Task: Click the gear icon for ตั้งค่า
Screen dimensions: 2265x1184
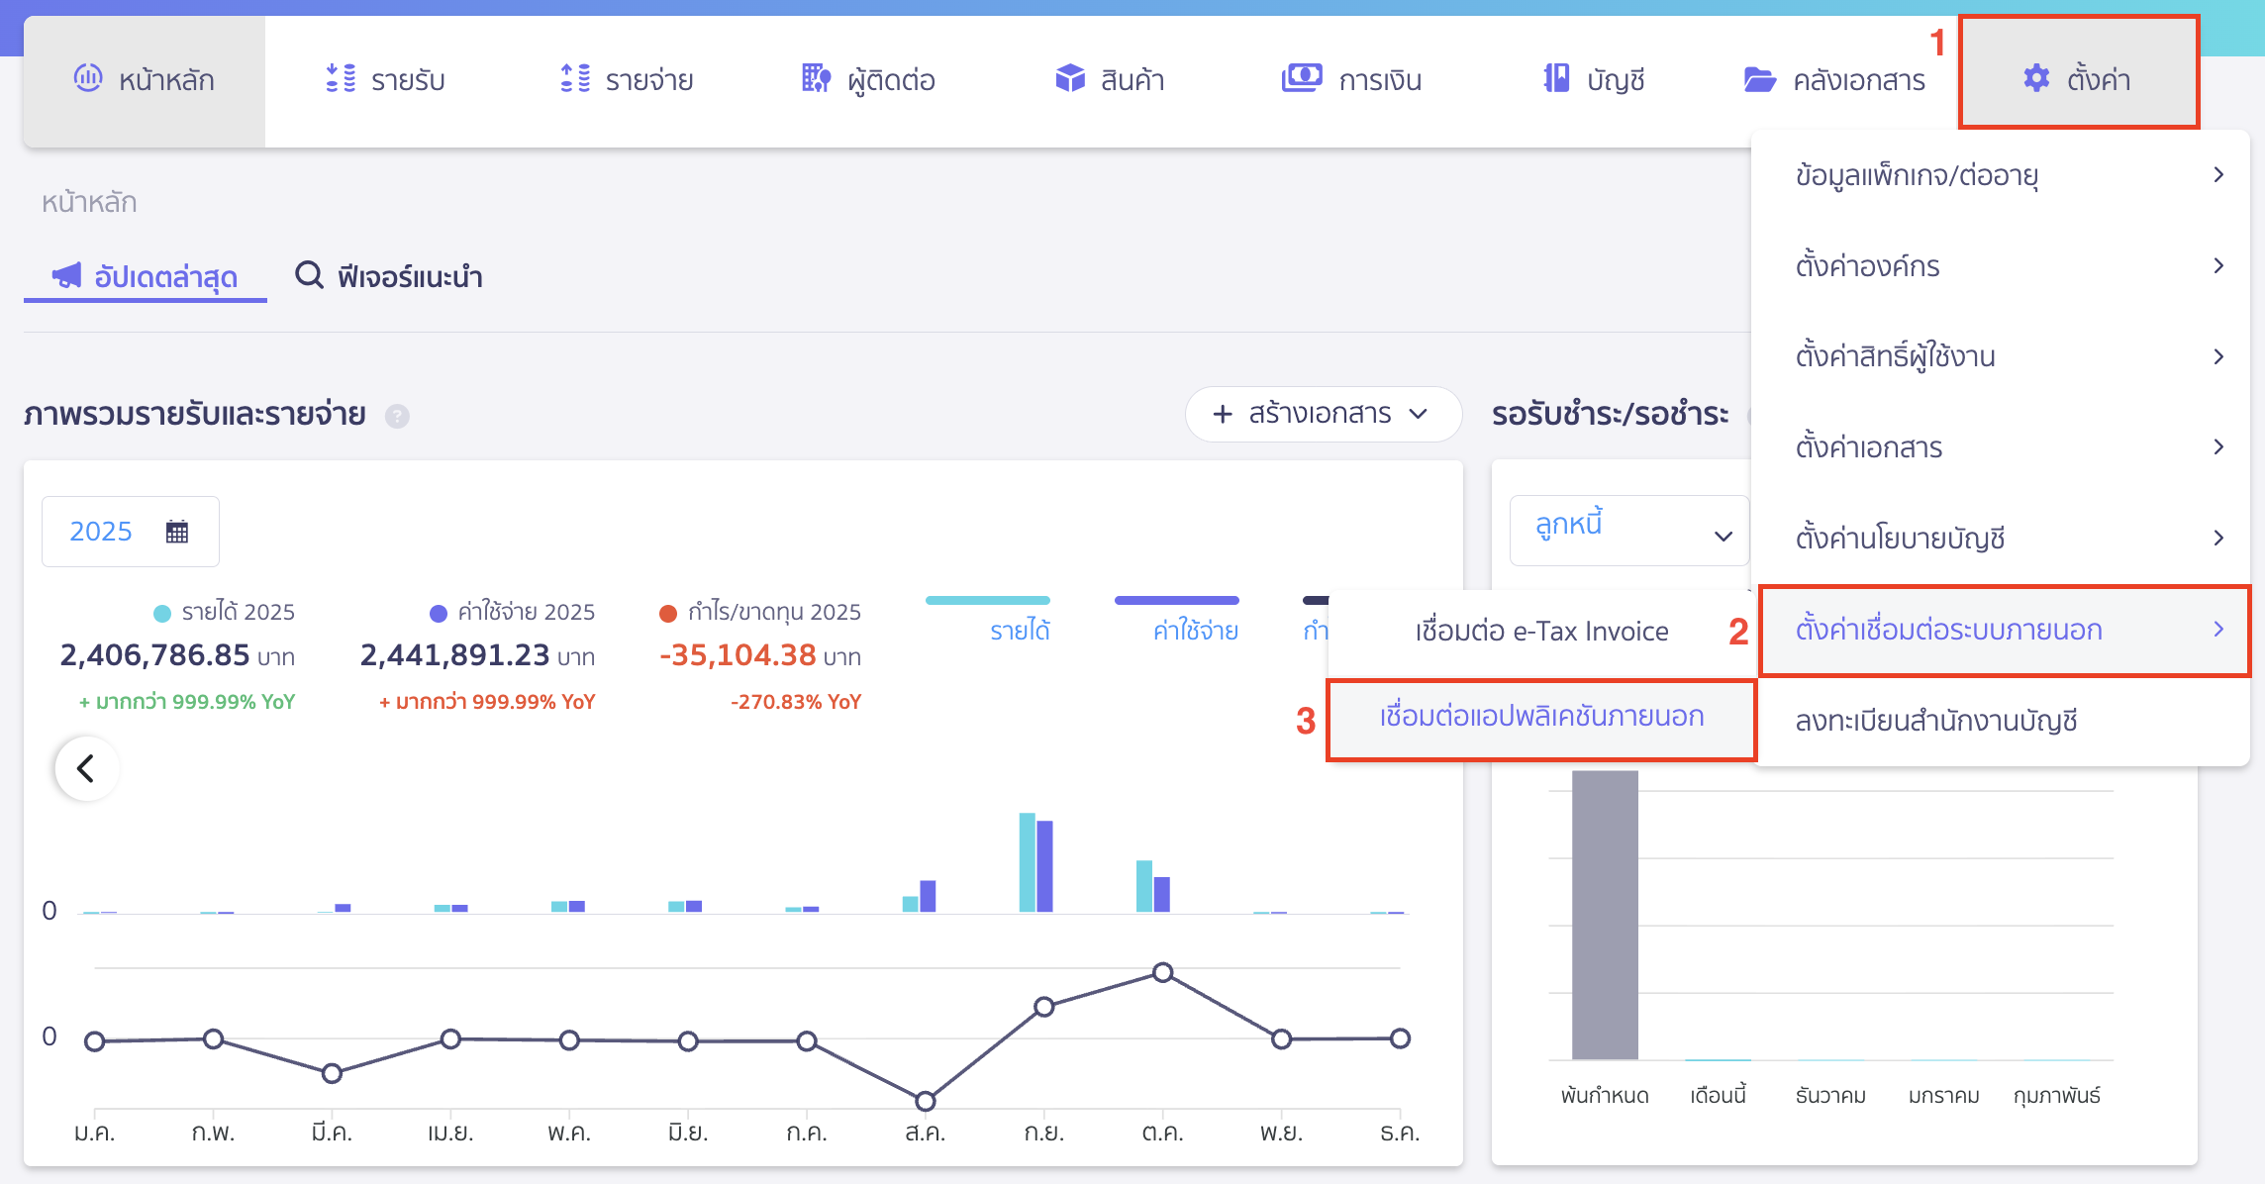Action: [2035, 79]
